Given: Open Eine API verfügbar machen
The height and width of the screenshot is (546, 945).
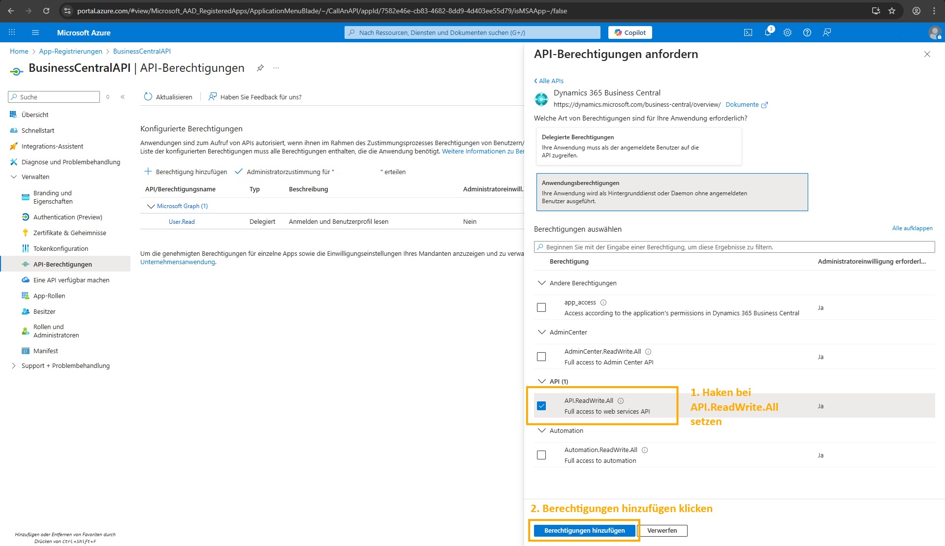Looking at the screenshot, I should pos(71,280).
